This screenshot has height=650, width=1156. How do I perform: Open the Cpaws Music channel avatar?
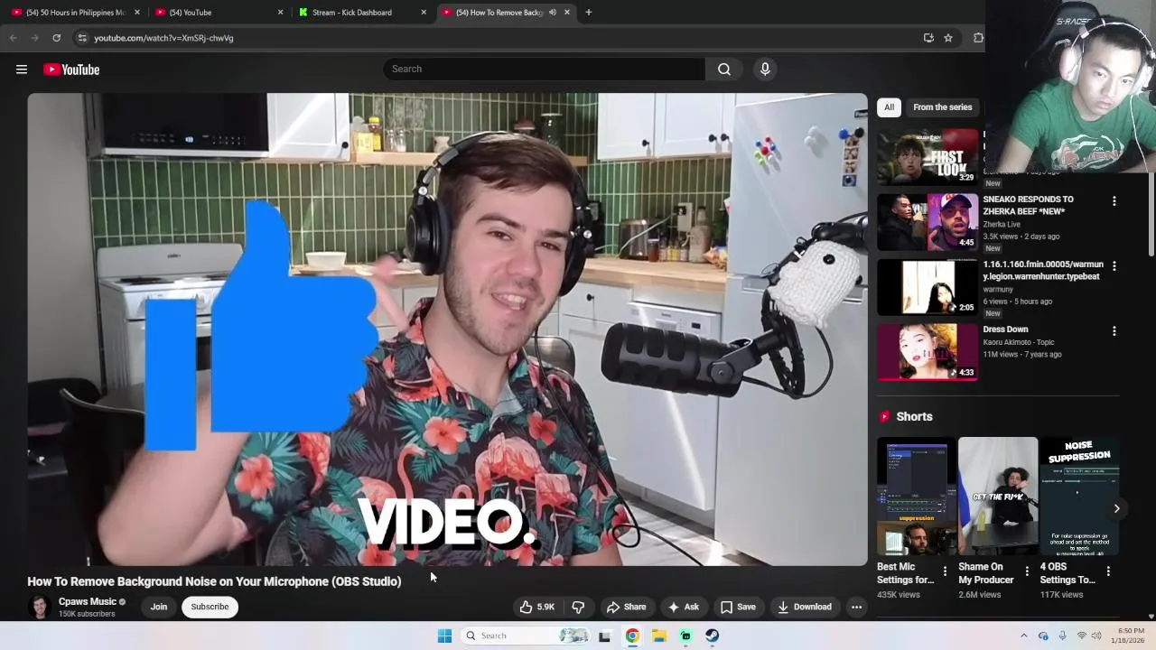tap(39, 607)
